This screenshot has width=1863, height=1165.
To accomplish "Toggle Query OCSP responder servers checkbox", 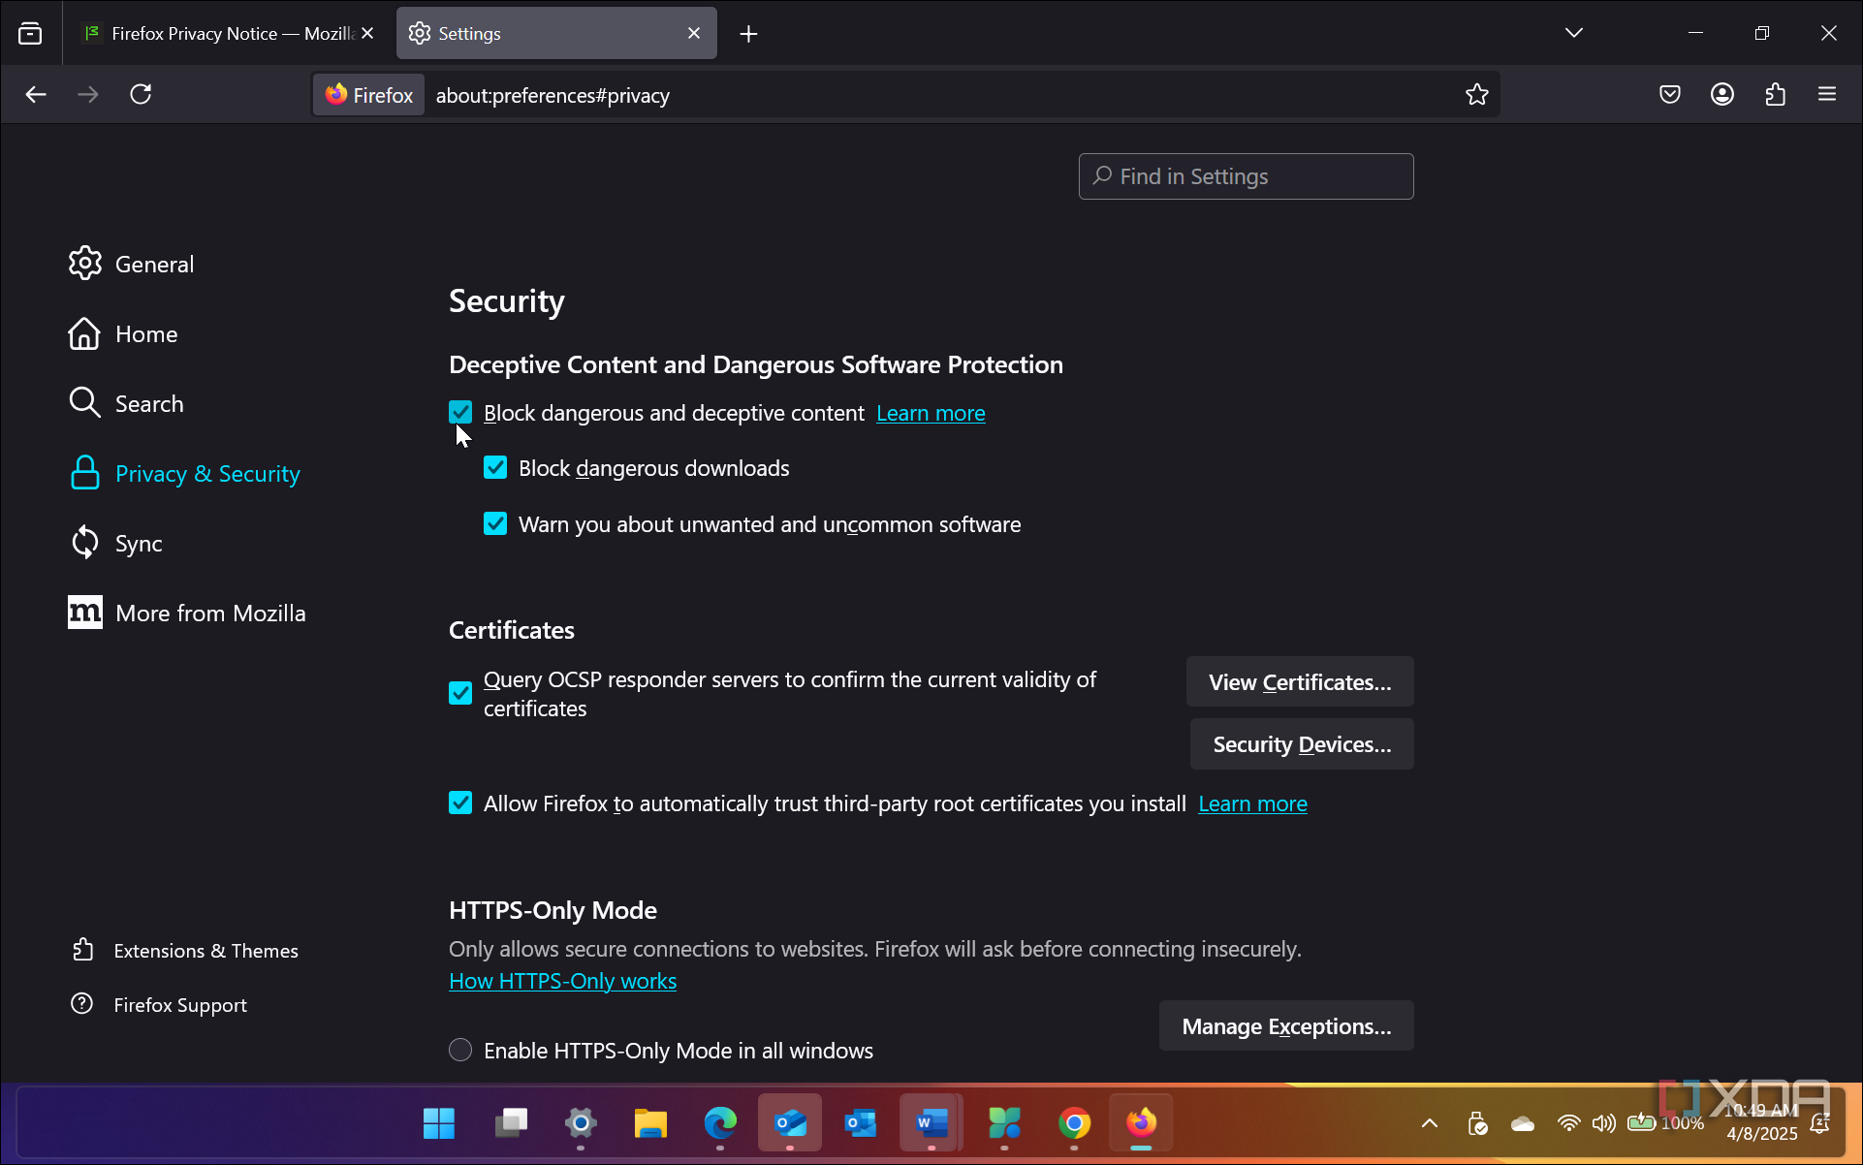I will click(460, 693).
